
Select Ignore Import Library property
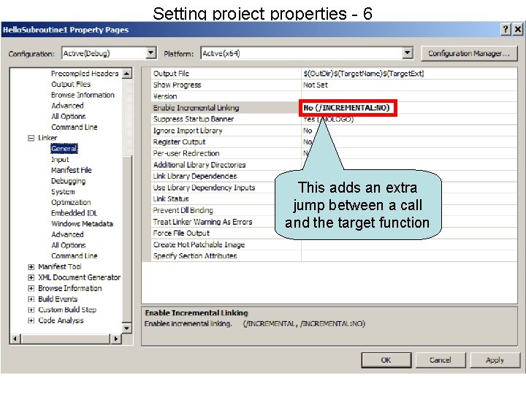pyautogui.click(x=335, y=131)
